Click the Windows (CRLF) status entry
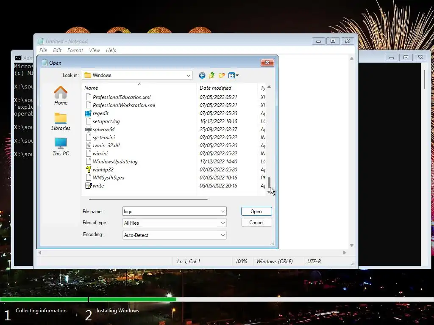The height and width of the screenshot is (325, 434). [x=274, y=262]
